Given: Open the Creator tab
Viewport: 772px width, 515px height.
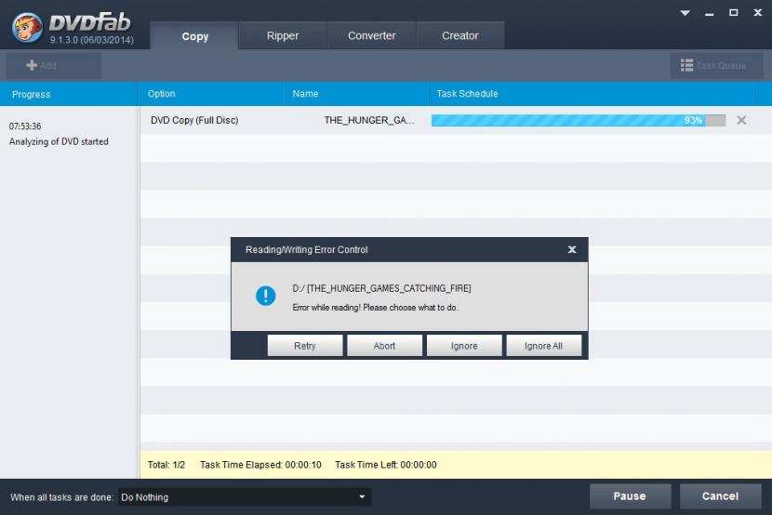Looking at the screenshot, I should click(x=459, y=35).
